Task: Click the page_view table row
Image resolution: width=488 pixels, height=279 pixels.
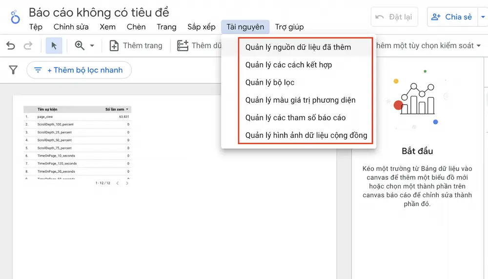Action: 77,117
